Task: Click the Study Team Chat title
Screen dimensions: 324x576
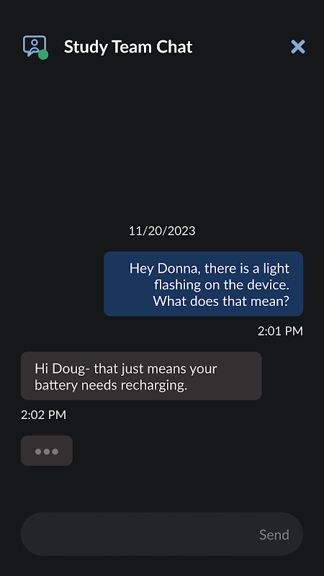Action: tap(128, 47)
